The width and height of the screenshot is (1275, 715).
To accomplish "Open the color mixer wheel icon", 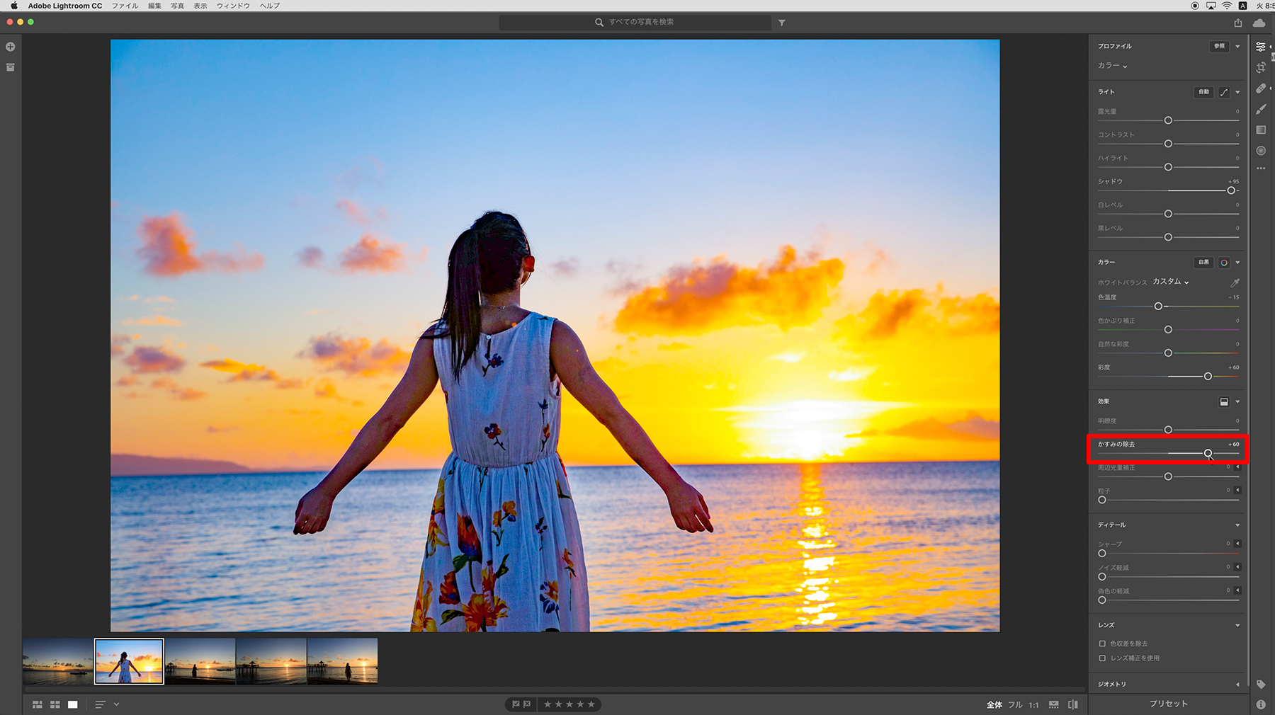I will click(x=1224, y=263).
